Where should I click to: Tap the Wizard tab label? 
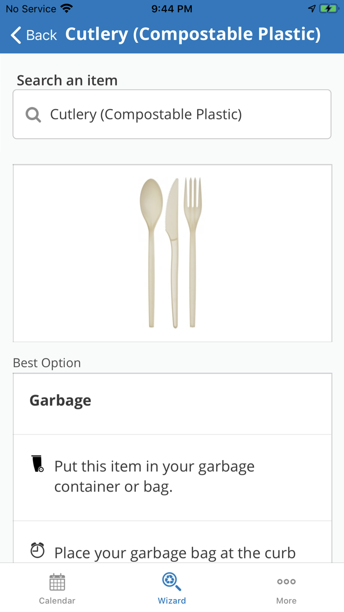pyautogui.click(x=172, y=601)
